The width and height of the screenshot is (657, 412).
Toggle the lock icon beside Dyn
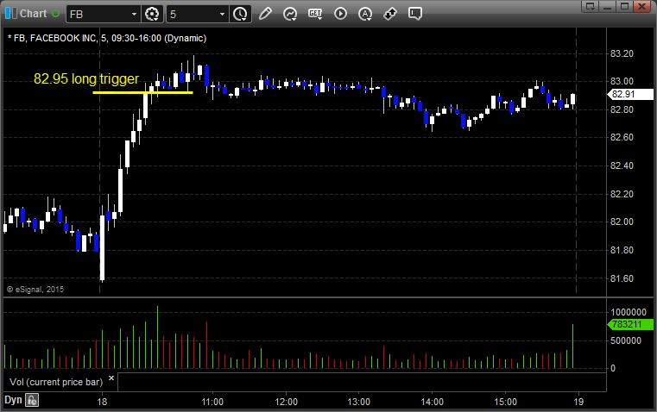pyautogui.click(x=32, y=400)
